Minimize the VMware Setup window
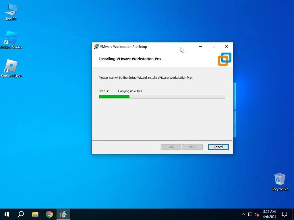This screenshot has width=294, height=220. coord(200,46)
